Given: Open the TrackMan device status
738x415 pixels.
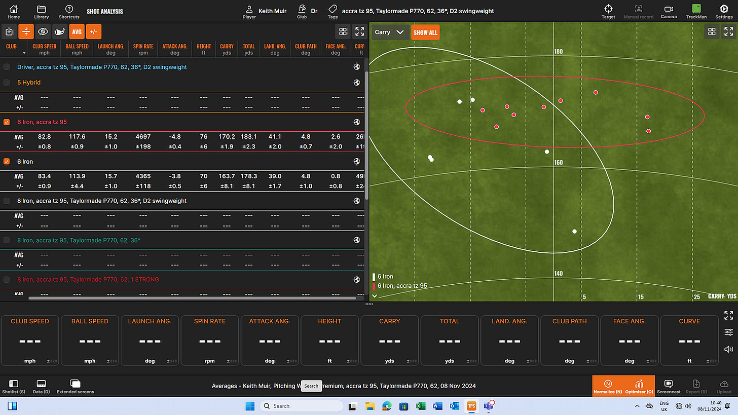Looking at the screenshot, I should point(696,11).
